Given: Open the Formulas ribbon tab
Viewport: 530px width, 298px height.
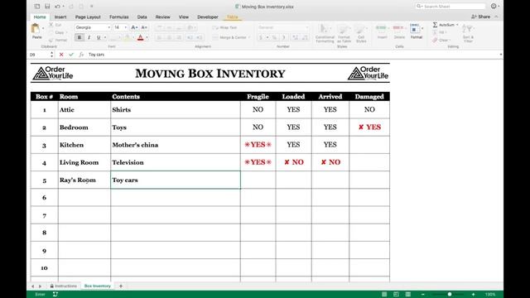Looking at the screenshot, I should pyautogui.click(x=118, y=17).
